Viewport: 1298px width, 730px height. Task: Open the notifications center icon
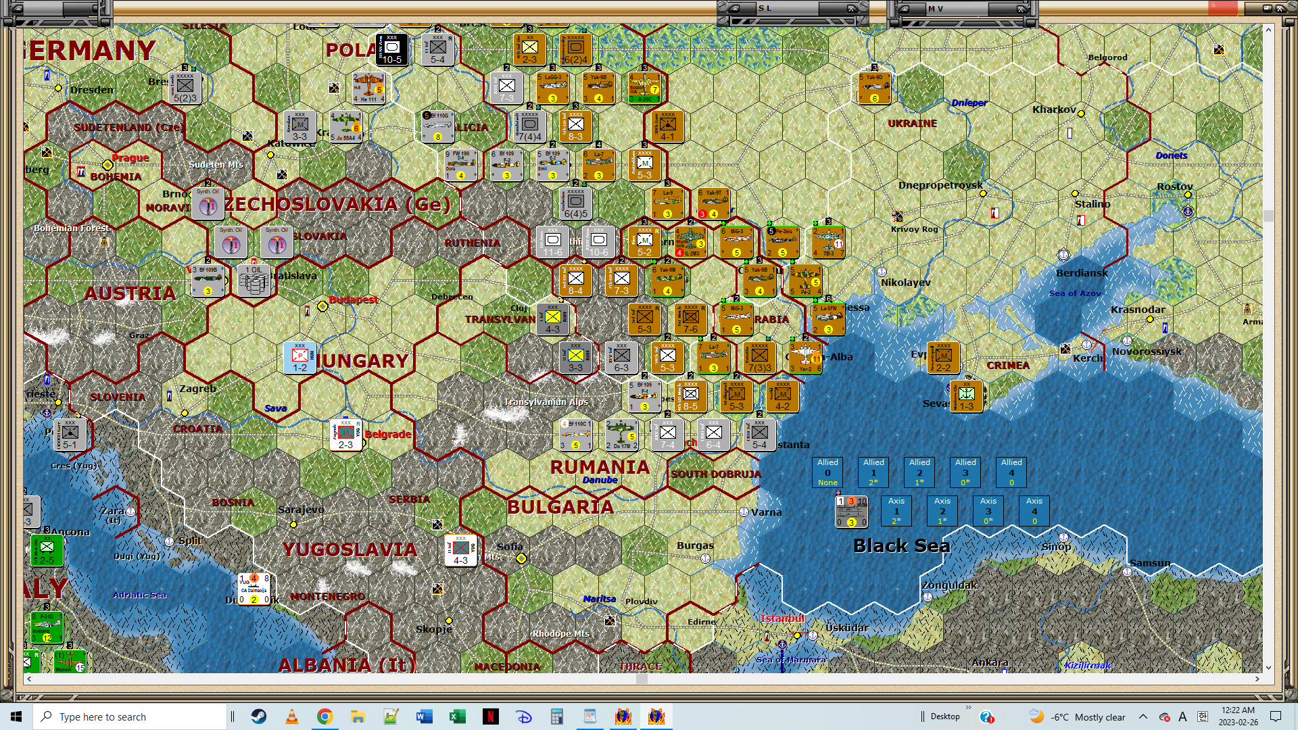tap(1276, 716)
